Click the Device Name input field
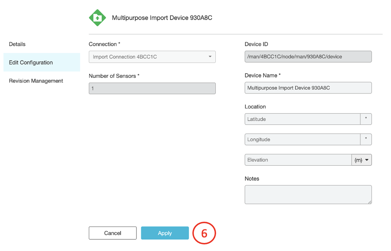 click(308, 88)
